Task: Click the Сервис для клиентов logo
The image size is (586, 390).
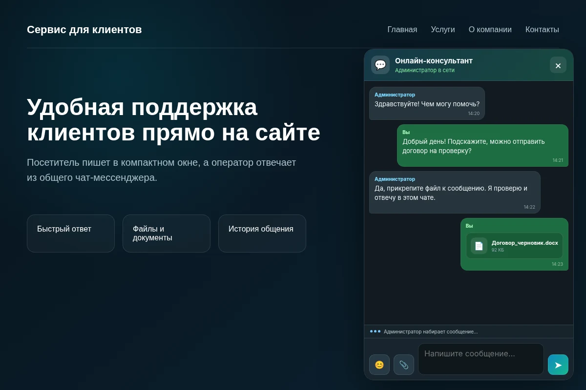Action: pyautogui.click(x=84, y=30)
